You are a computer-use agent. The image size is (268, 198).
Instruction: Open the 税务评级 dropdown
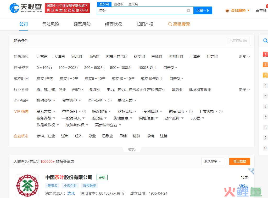point(46,118)
